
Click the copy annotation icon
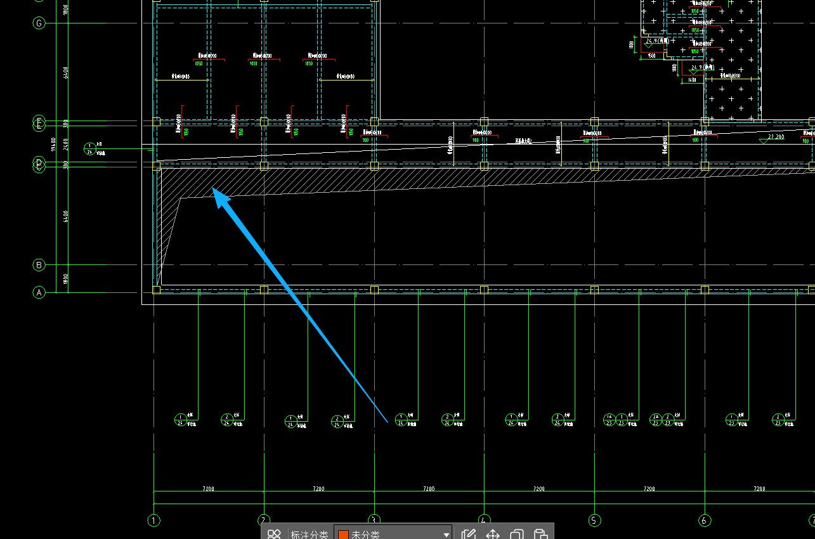coord(517,535)
